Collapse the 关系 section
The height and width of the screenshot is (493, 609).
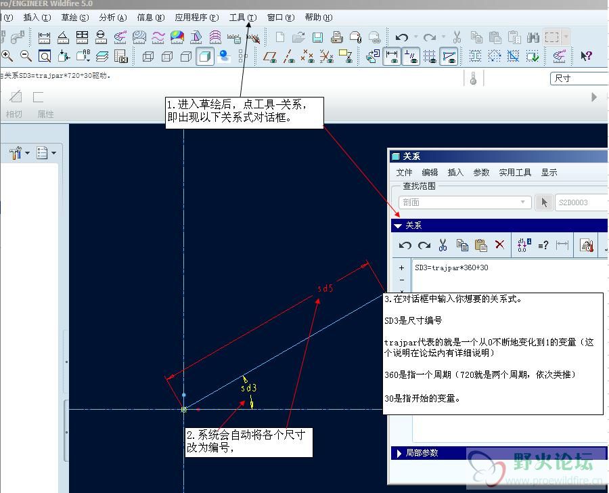(397, 226)
